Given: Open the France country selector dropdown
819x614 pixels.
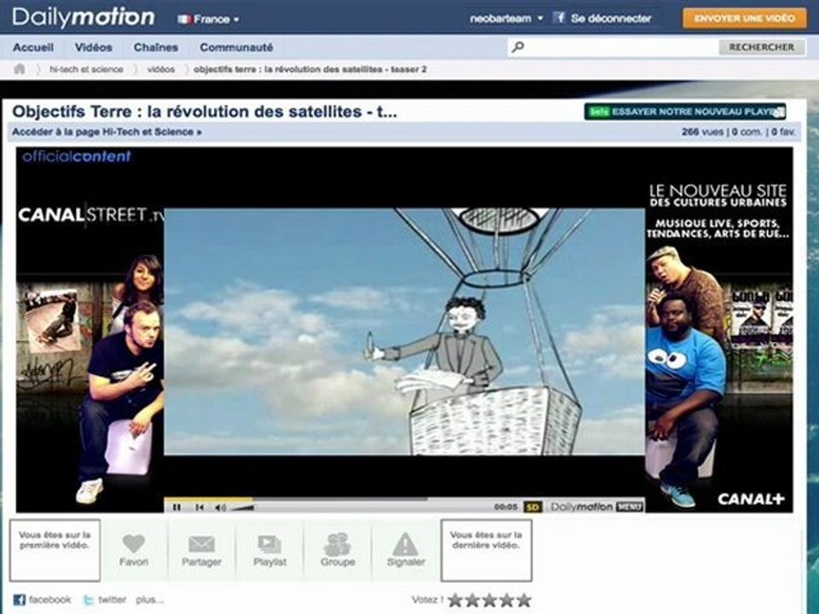Looking at the screenshot, I should (x=208, y=20).
